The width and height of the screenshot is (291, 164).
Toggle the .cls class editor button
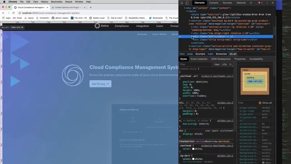tap(224, 64)
